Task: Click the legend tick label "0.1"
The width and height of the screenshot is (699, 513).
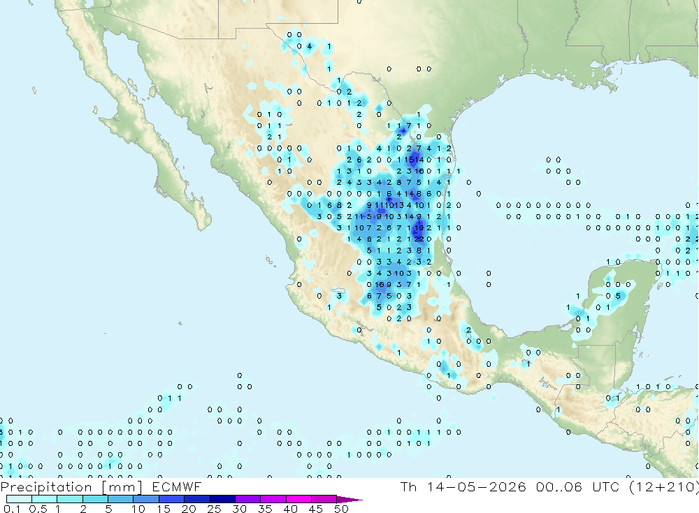Action: tap(12, 509)
